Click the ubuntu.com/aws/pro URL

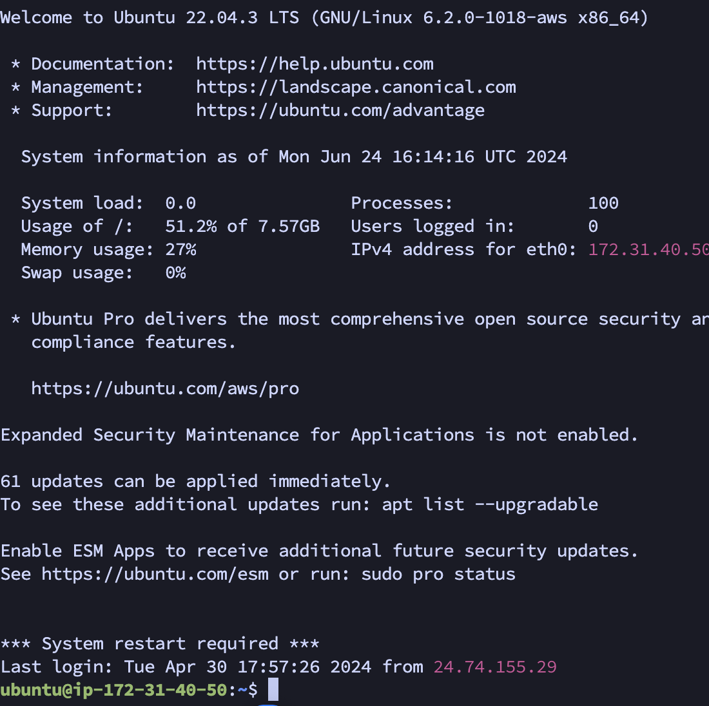coord(165,388)
